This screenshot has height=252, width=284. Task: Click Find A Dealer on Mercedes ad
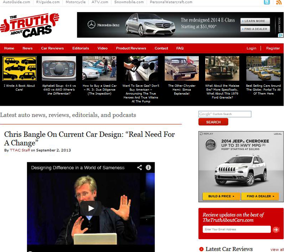pos(255,29)
